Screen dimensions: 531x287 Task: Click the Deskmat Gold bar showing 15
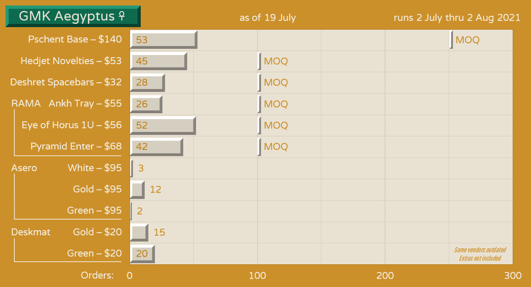[139, 232]
